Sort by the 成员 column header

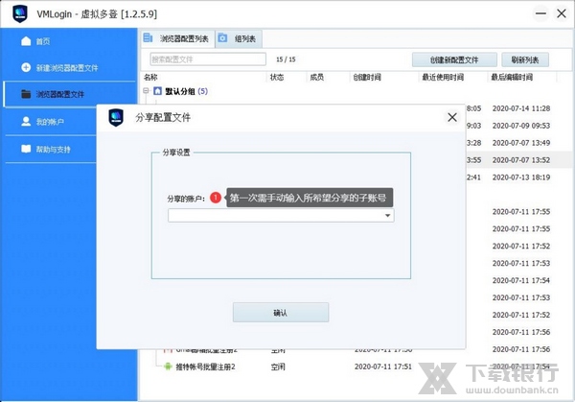point(317,77)
